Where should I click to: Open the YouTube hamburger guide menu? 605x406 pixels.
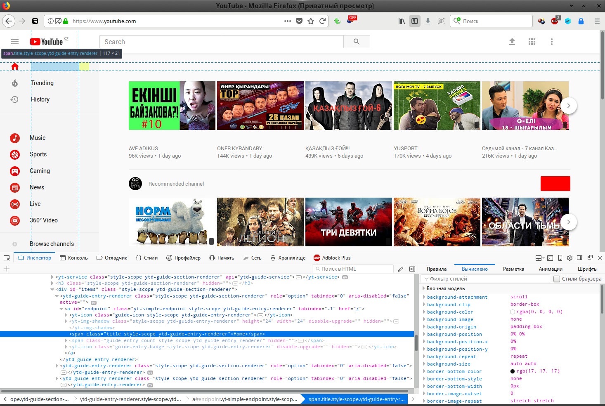point(15,42)
